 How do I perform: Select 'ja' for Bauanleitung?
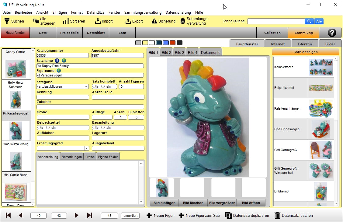[x=94, y=128]
